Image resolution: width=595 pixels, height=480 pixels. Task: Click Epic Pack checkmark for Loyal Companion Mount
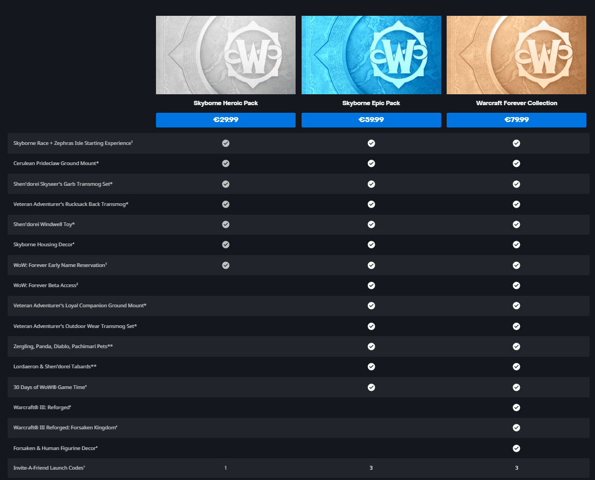click(x=371, y=306)
